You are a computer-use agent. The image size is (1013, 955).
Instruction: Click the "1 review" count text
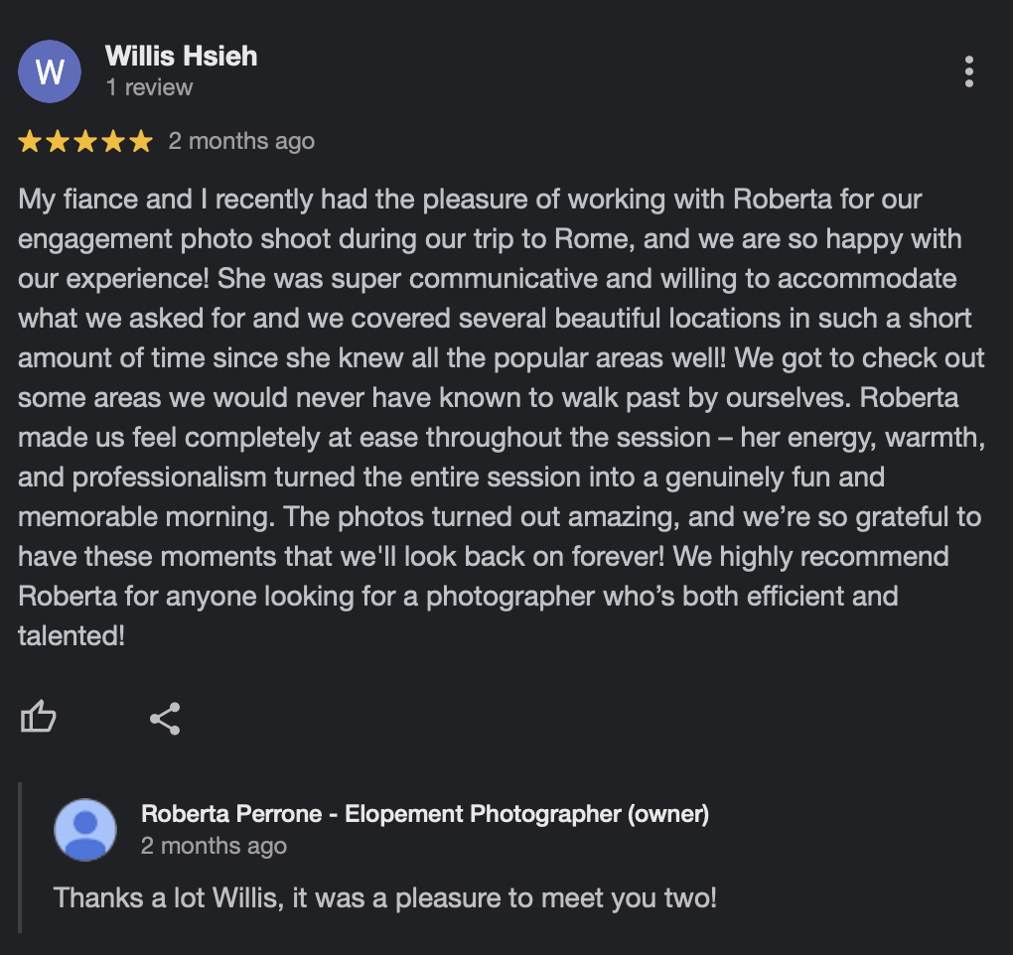149,87
